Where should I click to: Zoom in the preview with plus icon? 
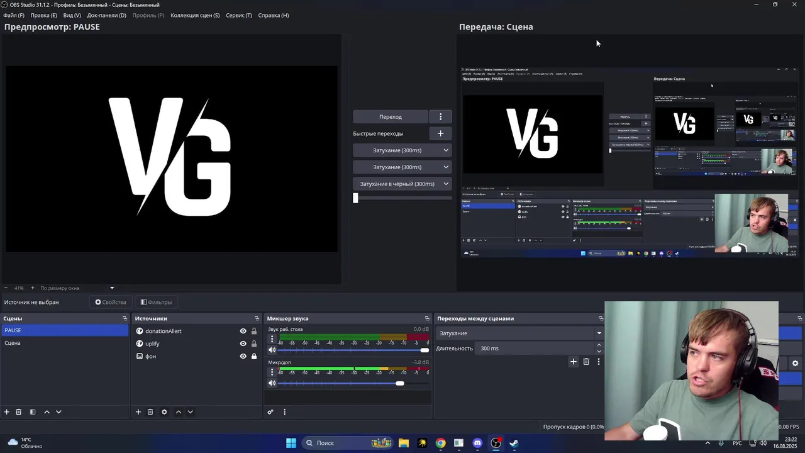[33, 288]
